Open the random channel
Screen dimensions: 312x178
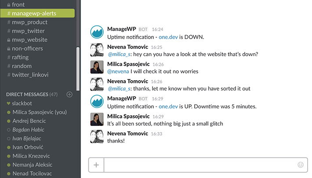point(22,66)
